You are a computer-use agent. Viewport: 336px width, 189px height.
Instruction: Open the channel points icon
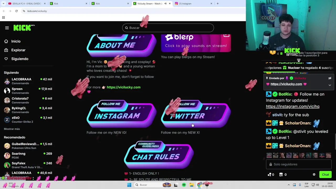(x=271, y=175)
